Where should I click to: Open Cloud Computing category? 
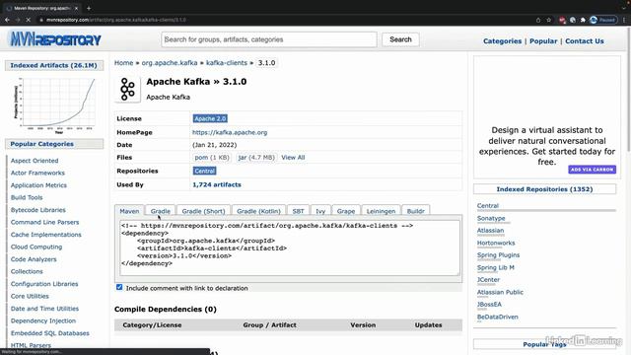tap(36, 247)
